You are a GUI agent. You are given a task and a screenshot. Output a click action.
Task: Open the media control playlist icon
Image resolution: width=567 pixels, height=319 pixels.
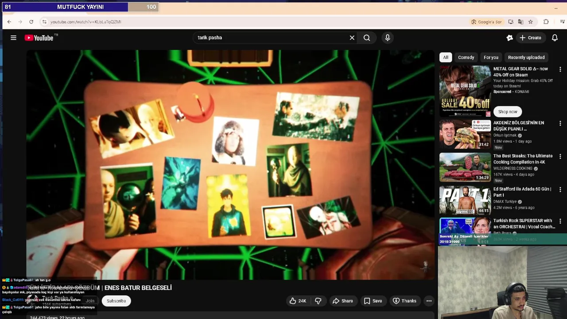coord(562,22)
